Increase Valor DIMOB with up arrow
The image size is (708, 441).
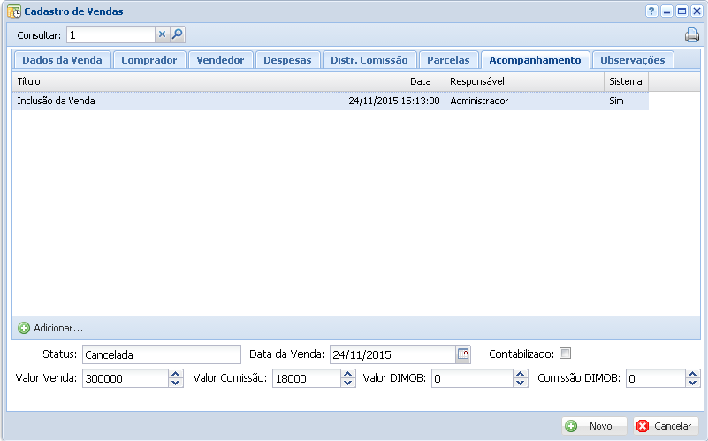(x=521, y=374)
